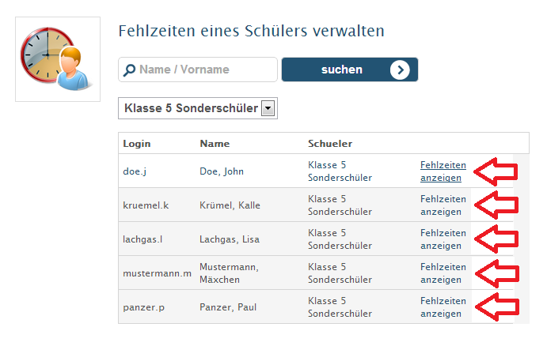This screenshot has width=547, height=346.
Task: Click the red arrow next to Mustermann, Mäxchen
Action: pyautogui.click(x=497, y=273)
